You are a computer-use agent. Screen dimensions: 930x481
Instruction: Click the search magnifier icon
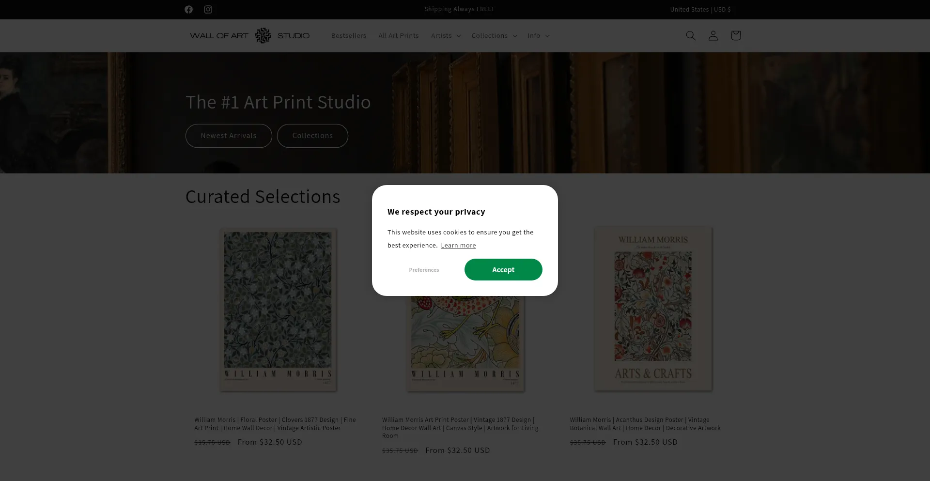tap(690, 35)
